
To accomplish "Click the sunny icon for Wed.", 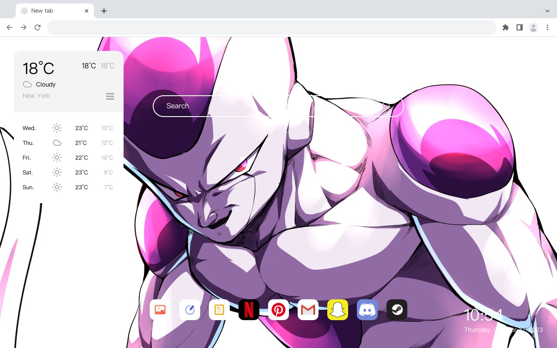I will [x=57, y=128].
